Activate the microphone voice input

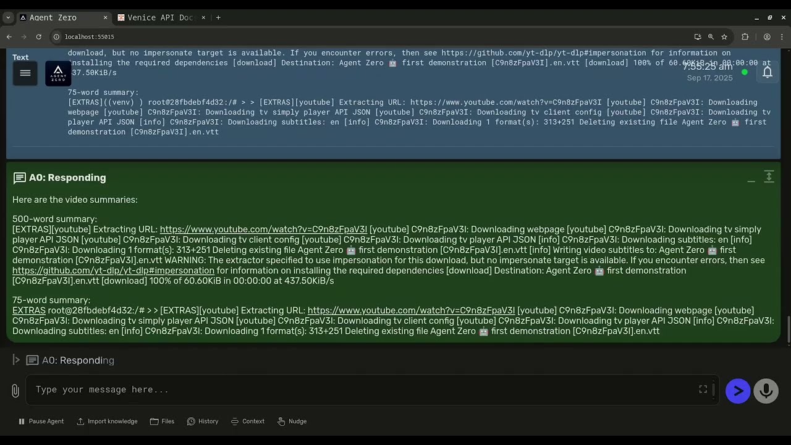[x=766, y=391]
